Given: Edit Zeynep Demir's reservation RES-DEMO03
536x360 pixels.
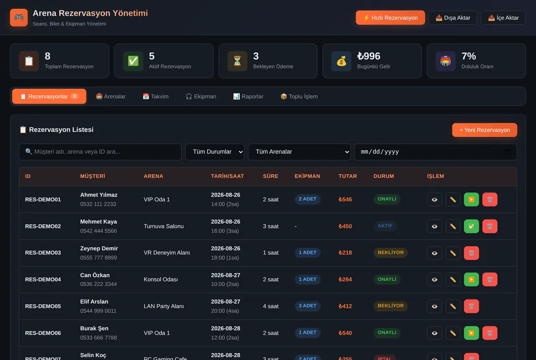Looking at the screenshot, I should (x=453, y=253).
